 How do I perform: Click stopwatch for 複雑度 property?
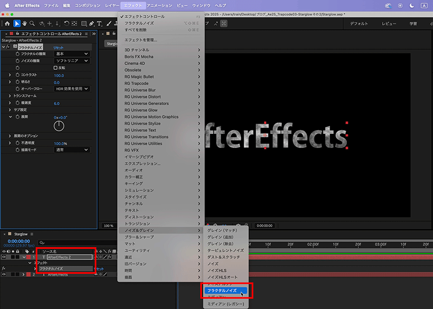click(x=17, y=103)
